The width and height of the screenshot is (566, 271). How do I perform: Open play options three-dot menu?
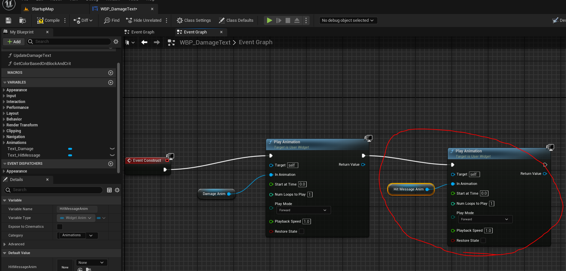[x=306, y=20]
